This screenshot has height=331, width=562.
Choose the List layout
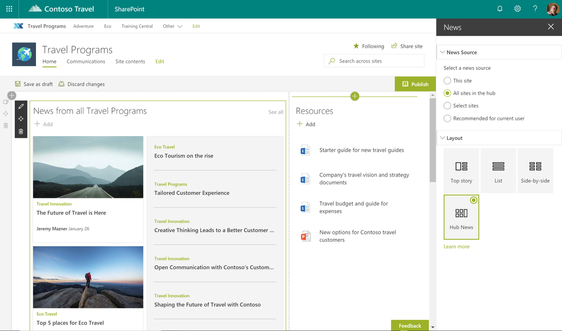pyautogui.click(x=498, y=171)
